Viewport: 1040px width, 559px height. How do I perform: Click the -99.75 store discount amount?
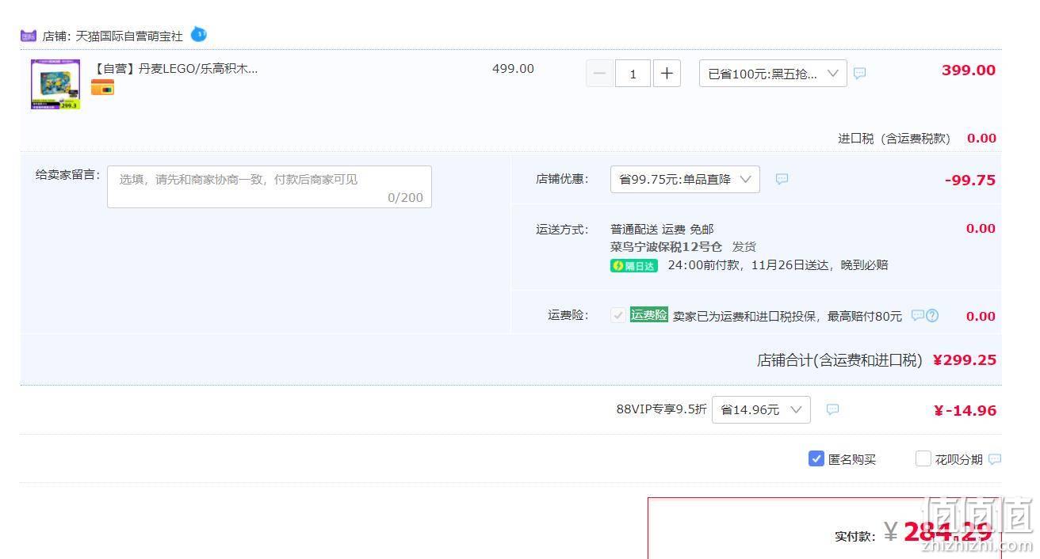pos(970,180)
